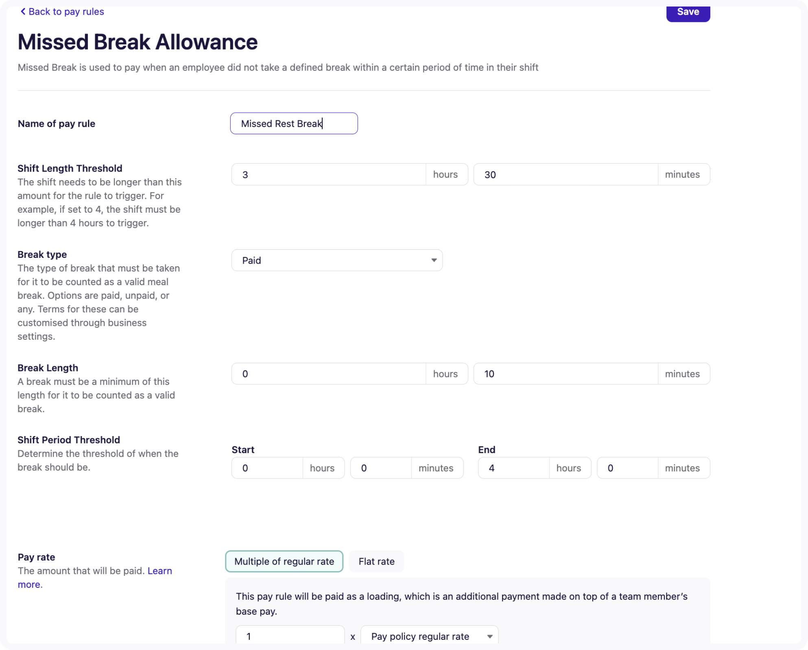808x650 pixels.
Task: Edit Shift Length Threshold hours field
Action: pyautogui.click(x=328, y=175)
